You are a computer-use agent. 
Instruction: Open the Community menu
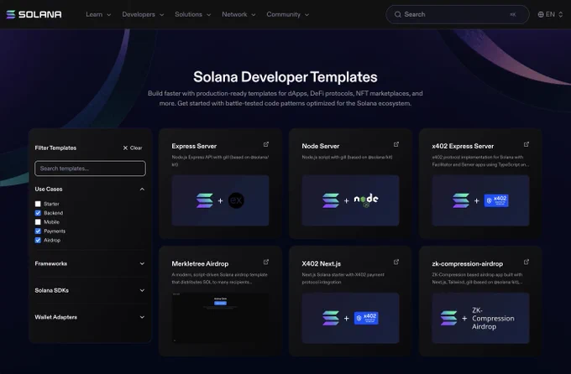[x=288, y=14]
